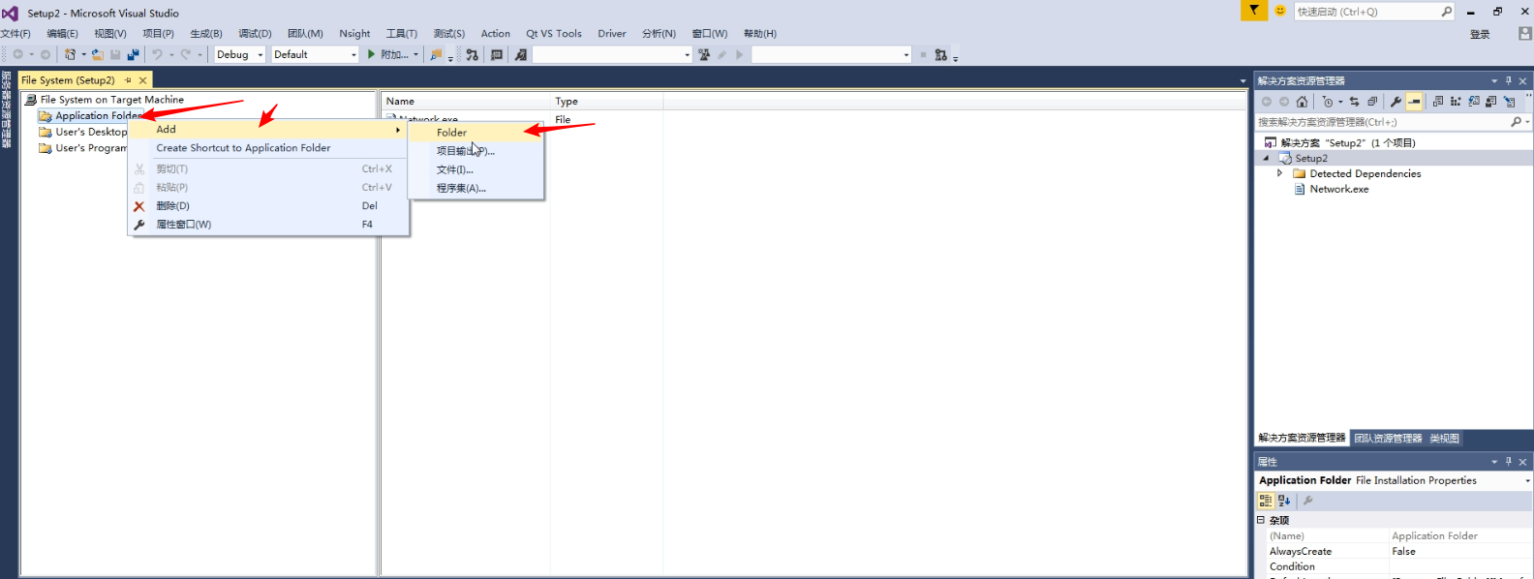The height and width of the screenshot is (579, 1534).
Task: Click Add in the context menu
Action: point(268,129)
